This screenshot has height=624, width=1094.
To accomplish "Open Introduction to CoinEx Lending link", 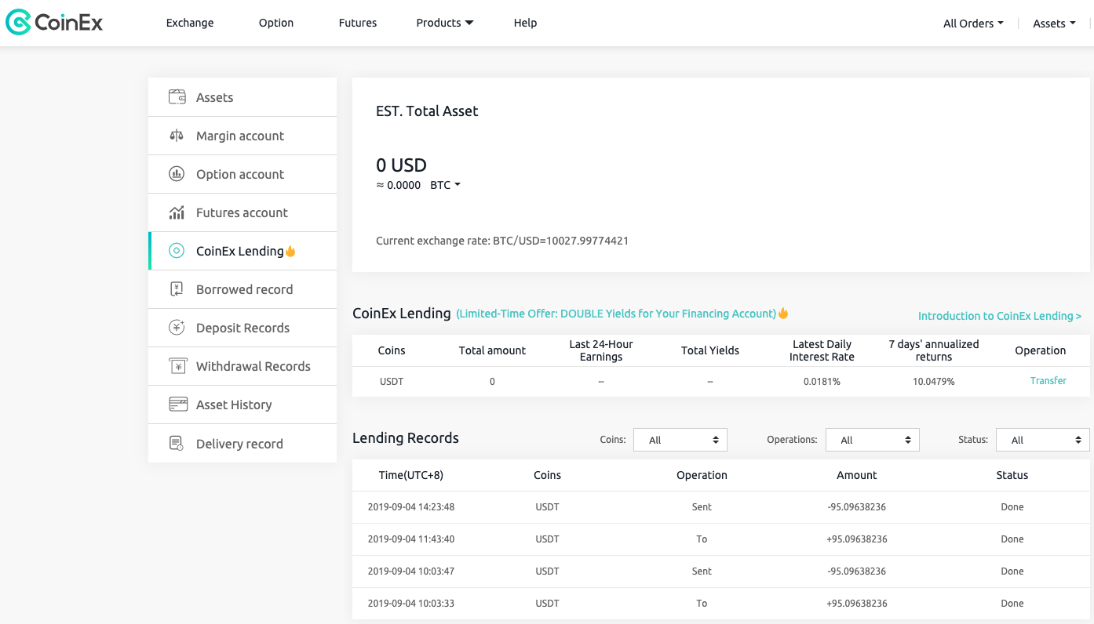I will pyautogui.click(x=1000, y=316).
